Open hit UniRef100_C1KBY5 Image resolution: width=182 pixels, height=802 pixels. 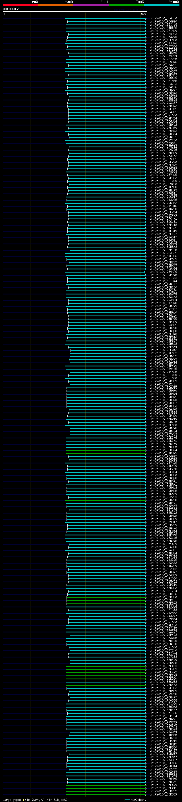coord(163,453)
